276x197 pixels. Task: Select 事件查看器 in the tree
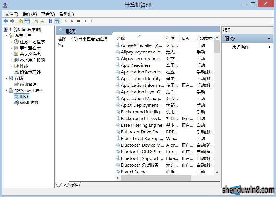[x=30, y=48]
